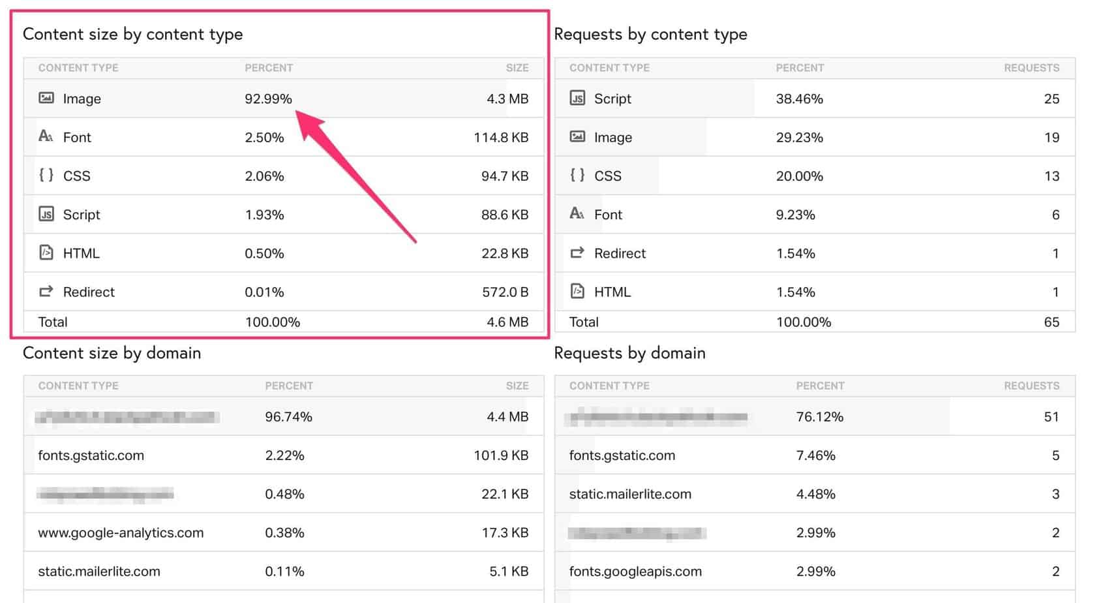Click the Script icon in Requests by content type
This screenshot has height=603, width=1101.
point(577,98)
